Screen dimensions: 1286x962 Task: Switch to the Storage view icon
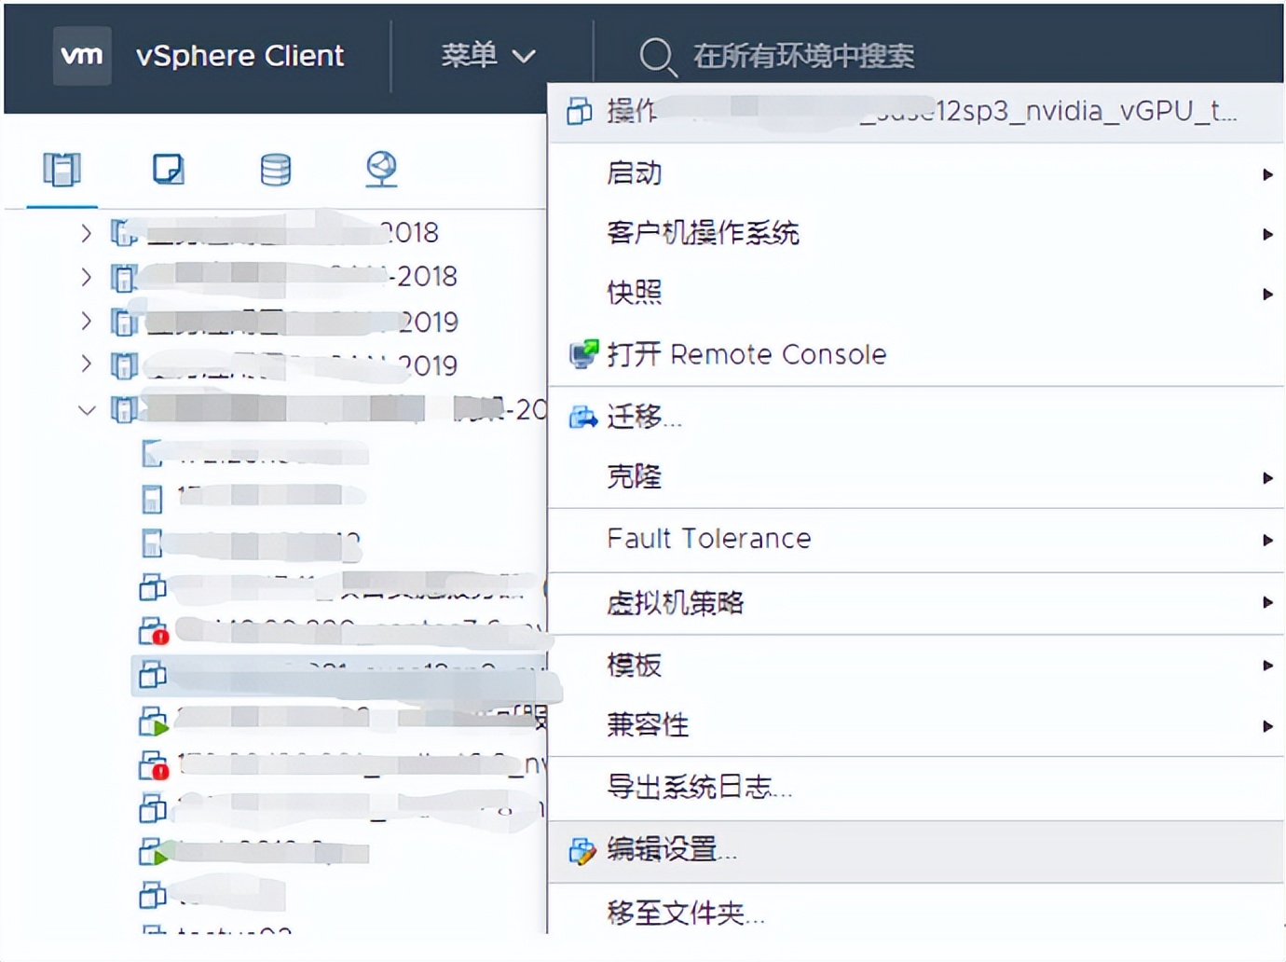(275, 170)
